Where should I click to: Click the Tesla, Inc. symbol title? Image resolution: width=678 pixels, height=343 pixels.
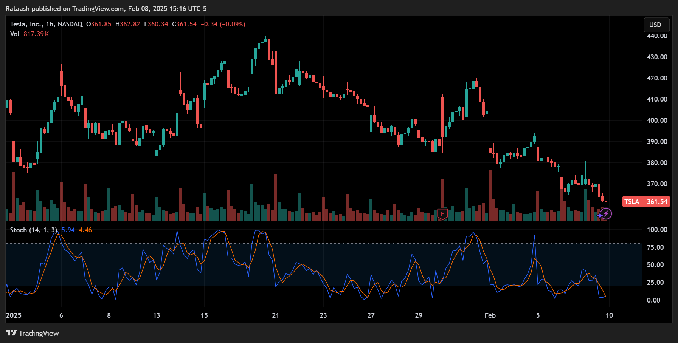46,24
